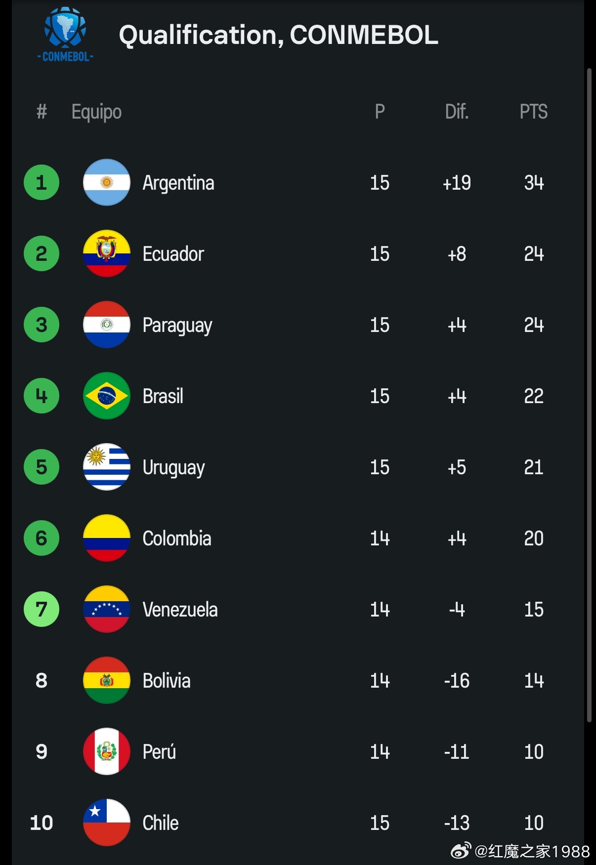Click the green position 1 badge
This screenshot has width=596, height=865.
click(x=42, y=182)
